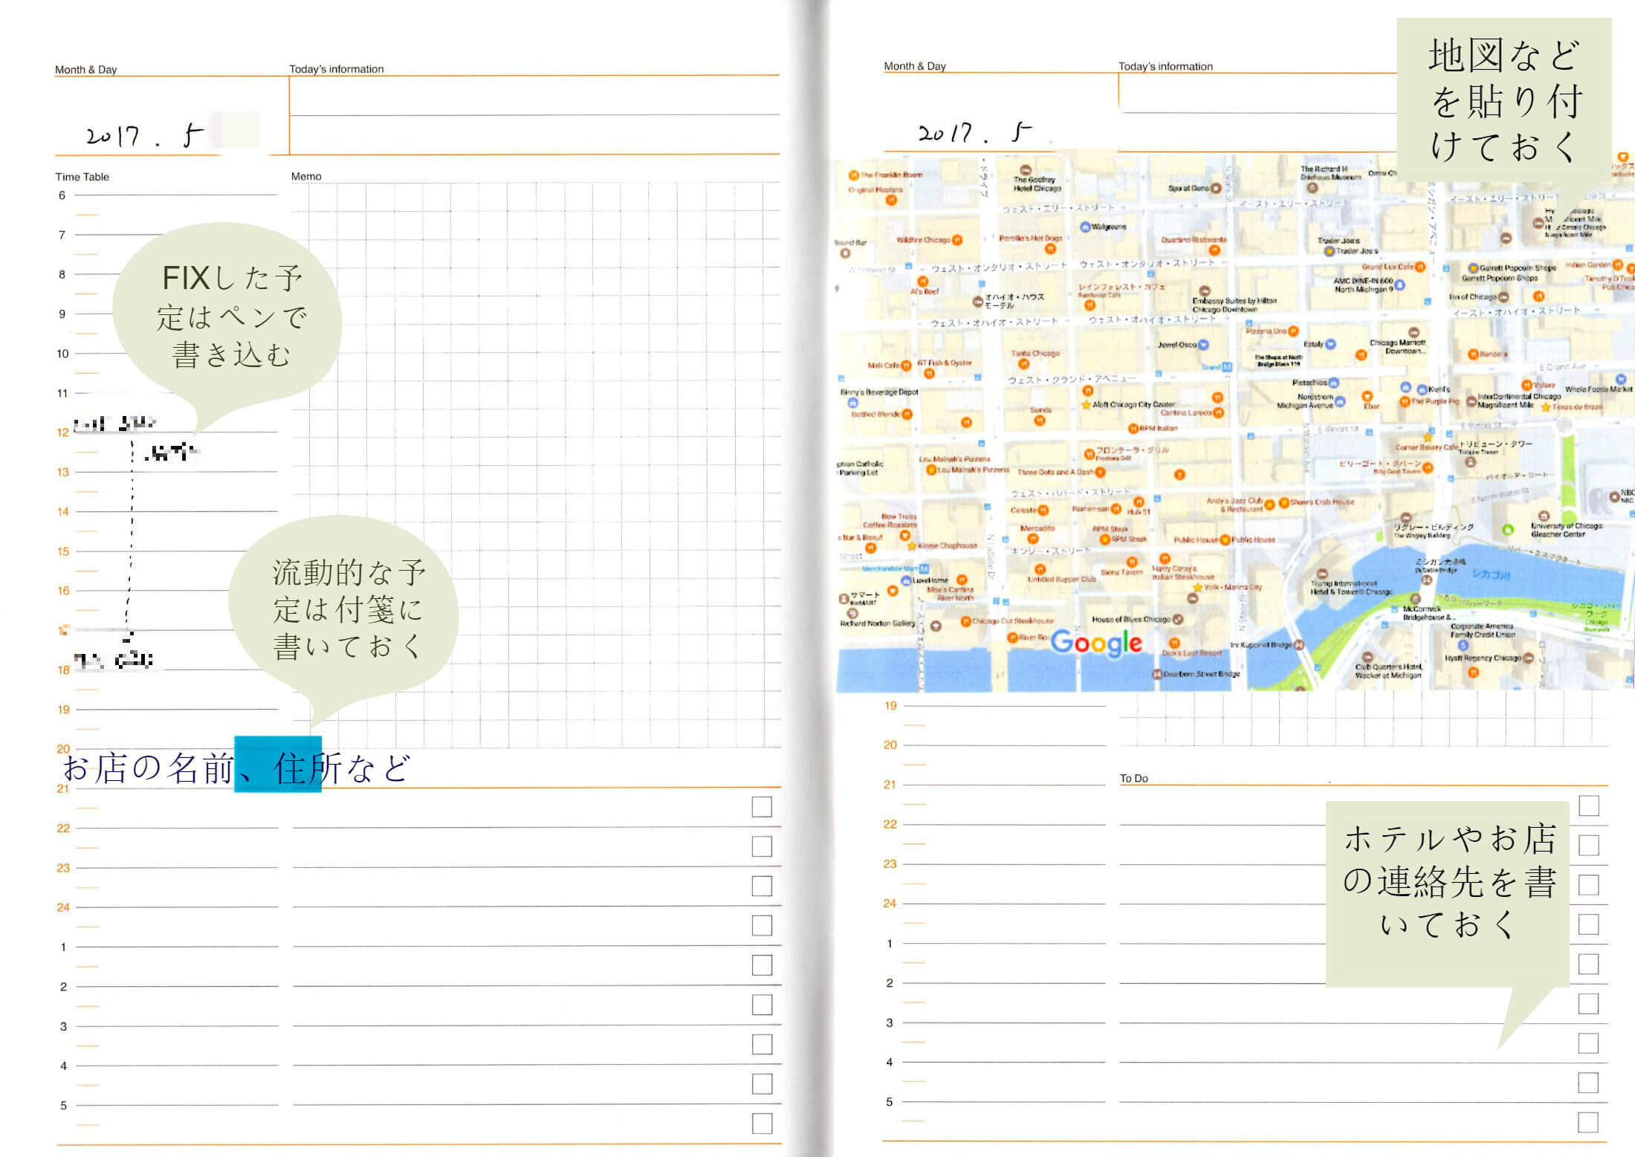Check the first left-page To Do checkbox

[x=762, y=807]
